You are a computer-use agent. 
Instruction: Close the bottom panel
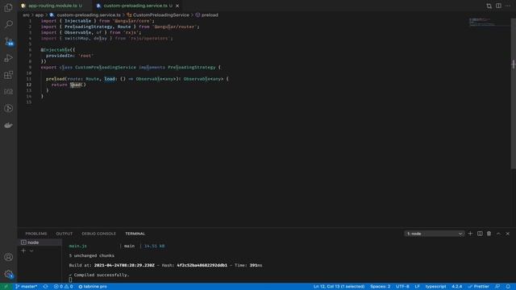pyautogui.click(x=508, y=234)
